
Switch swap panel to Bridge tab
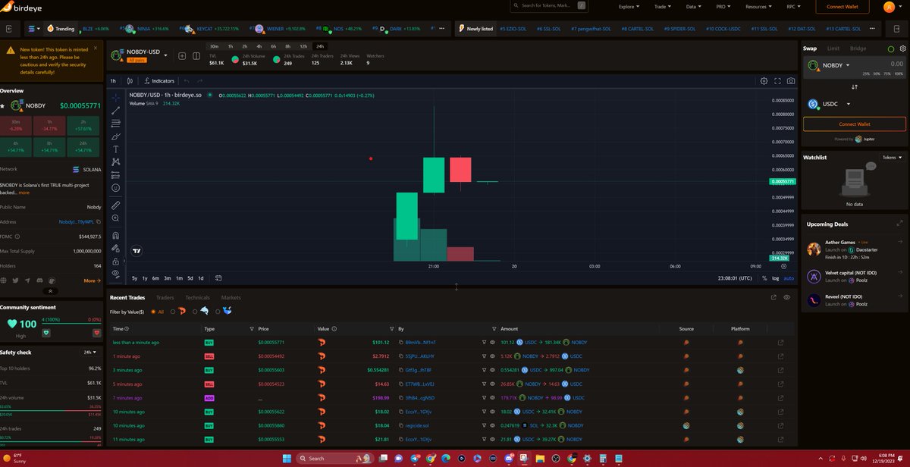point(858,49)
